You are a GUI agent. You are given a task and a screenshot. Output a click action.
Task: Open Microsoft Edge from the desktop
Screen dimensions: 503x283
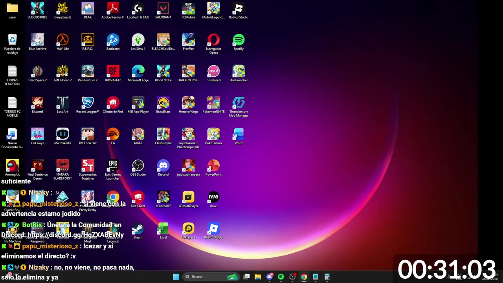138,74
